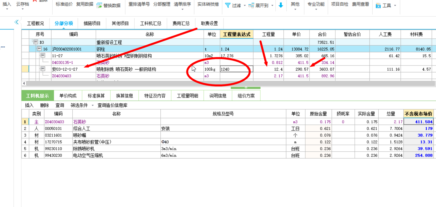Open the 标准换算 bottom tab
The width and height of the screenshot is (436, 207).
click(x=96, y=96)
